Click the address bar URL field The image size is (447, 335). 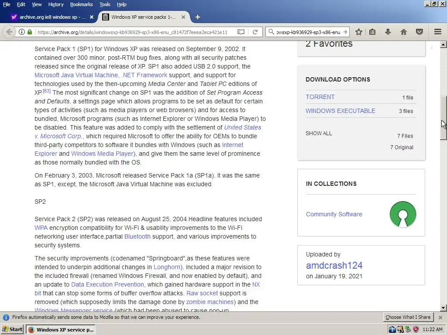point(133,32)
